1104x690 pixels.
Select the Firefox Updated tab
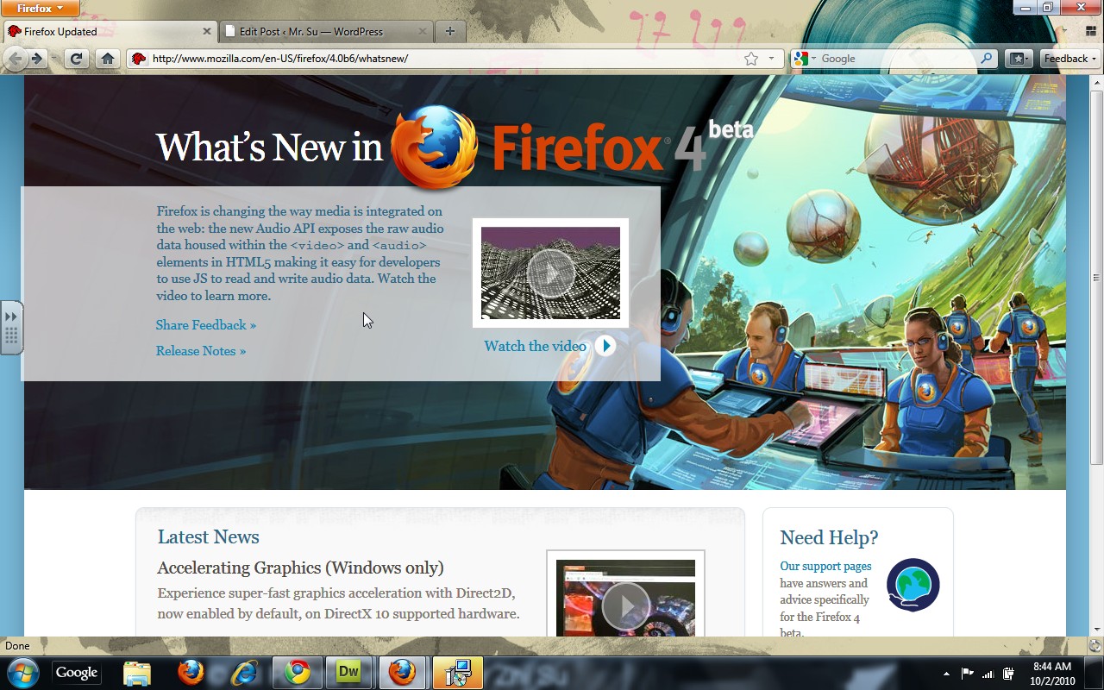[x=103, y=31]
